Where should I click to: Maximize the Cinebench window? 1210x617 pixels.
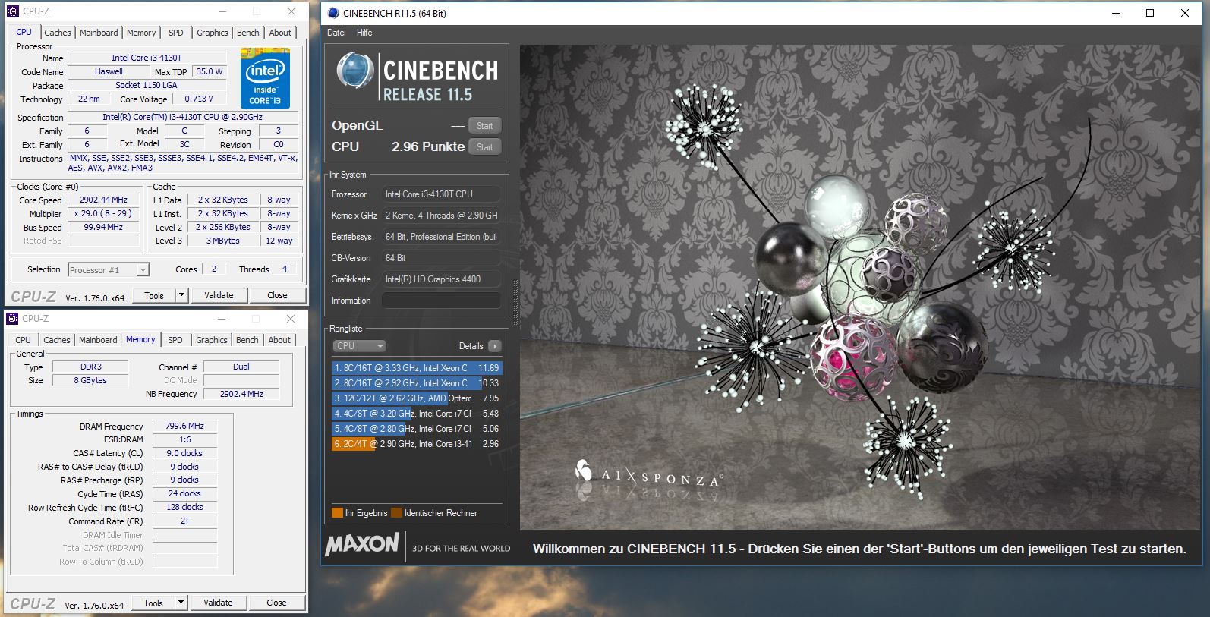coord(1150,13)
